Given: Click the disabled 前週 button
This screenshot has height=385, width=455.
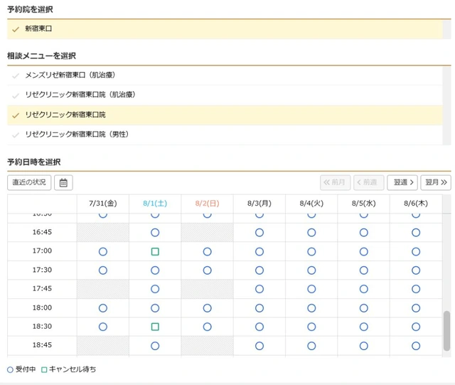Looking at the screenshot, I should tap(368, 182).
